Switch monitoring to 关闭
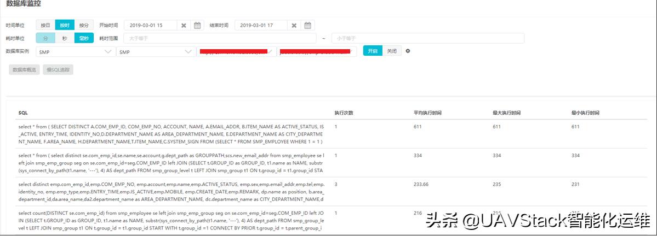This screenshot has width=657, height=236. (x=392, y=51)
